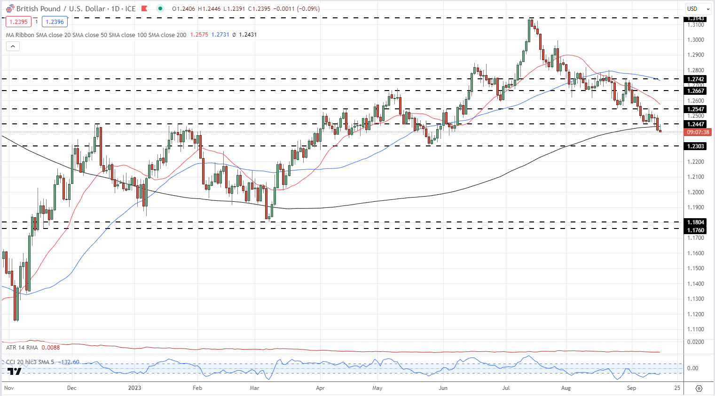Click the 1.2547 price level label
This screenshot has width=715, height=396.
coord(696,109)
